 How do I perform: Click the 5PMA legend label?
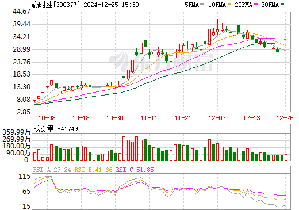[x=191, y=5]
